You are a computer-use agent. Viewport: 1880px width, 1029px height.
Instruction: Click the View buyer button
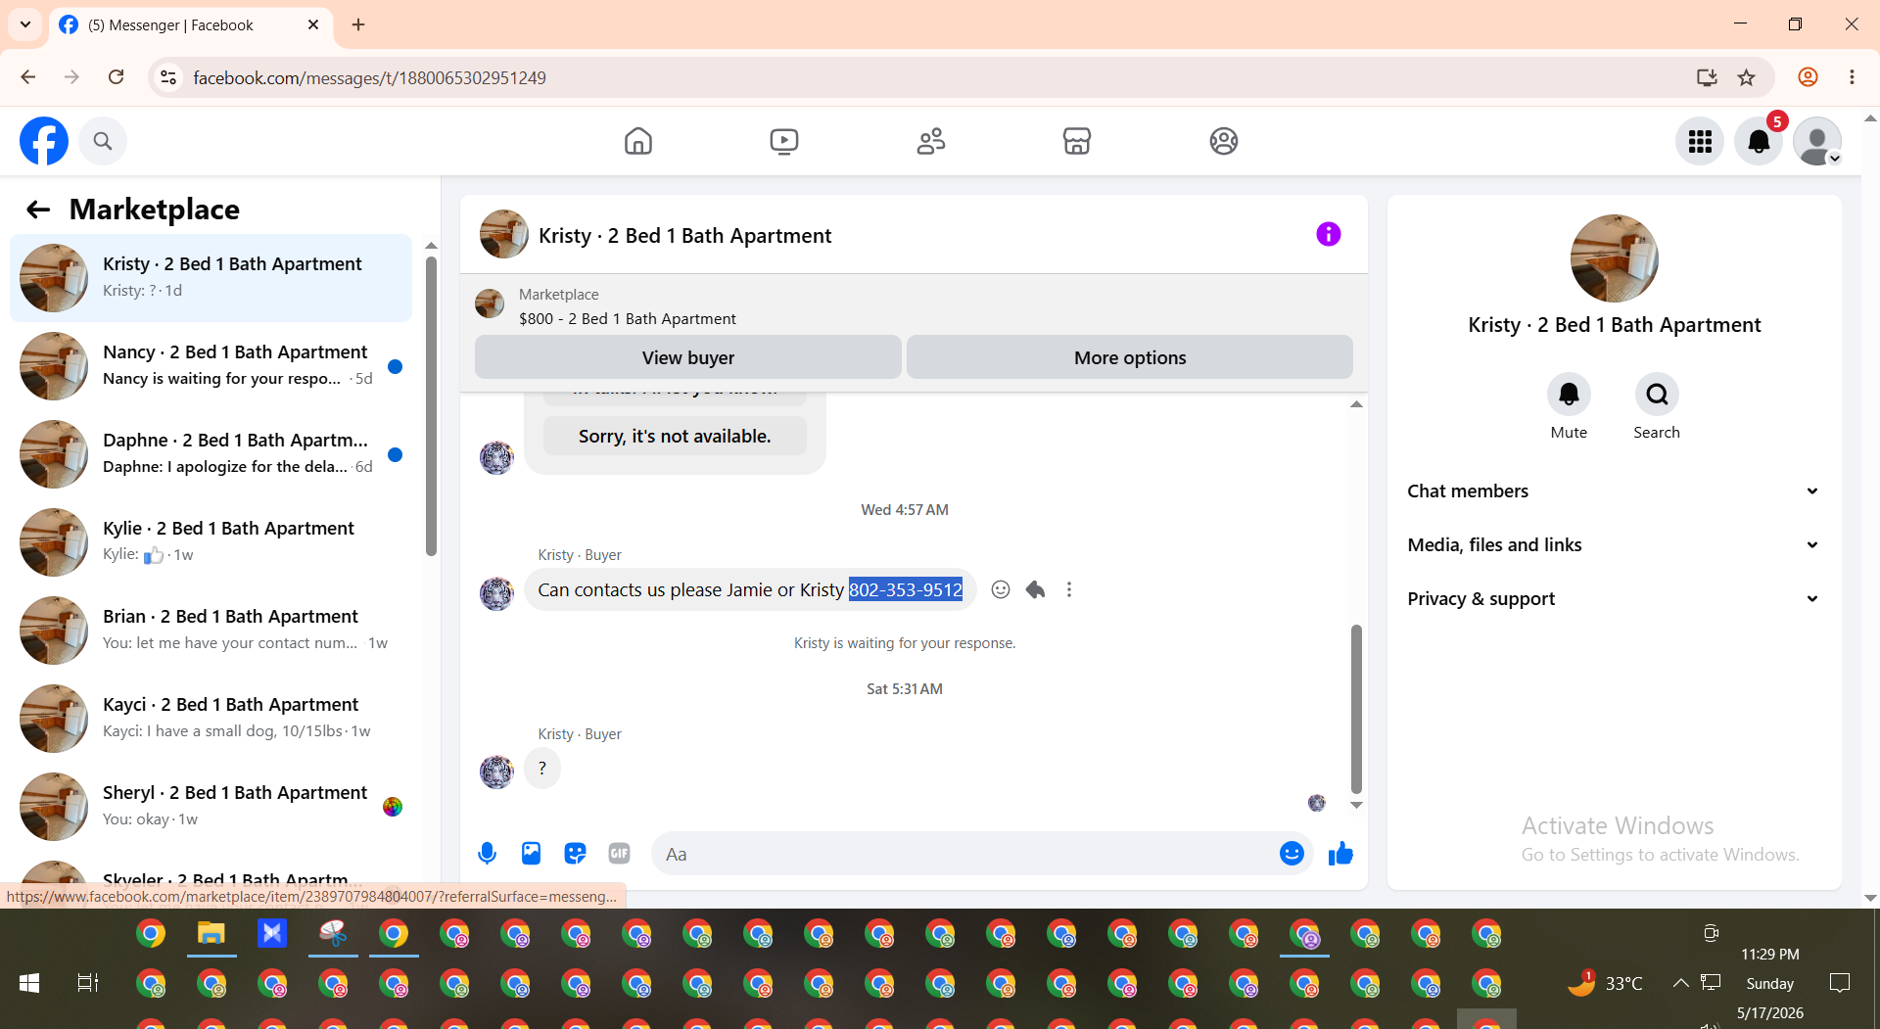click(687, 357)
